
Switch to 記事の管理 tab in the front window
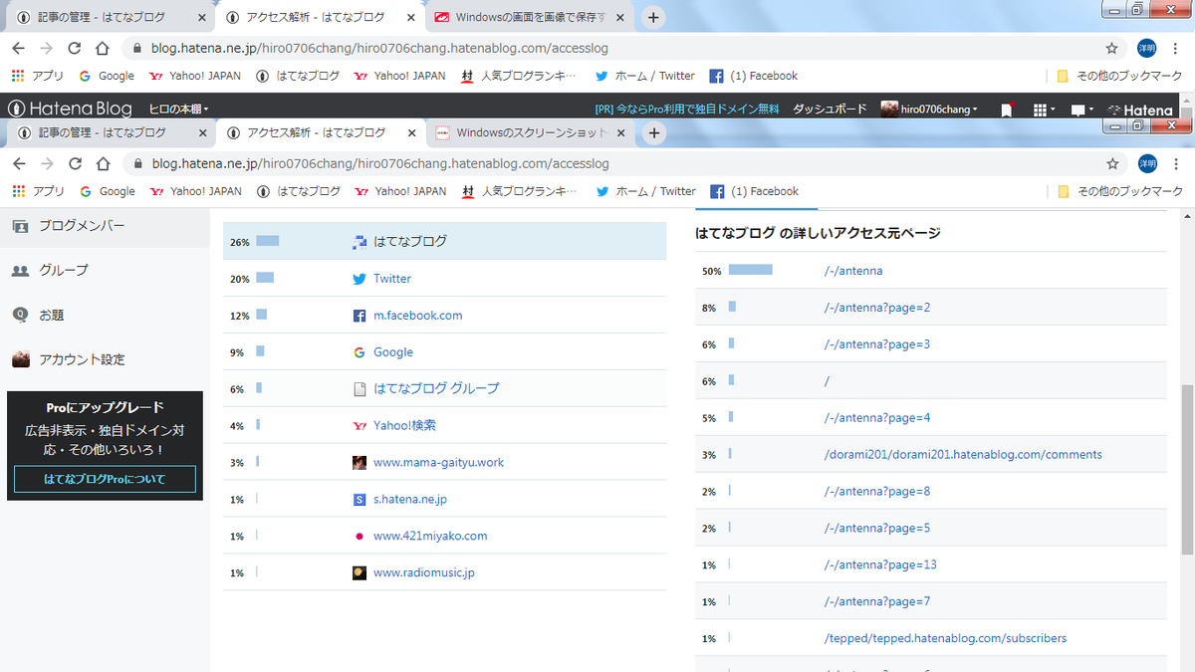click(102, 132)
